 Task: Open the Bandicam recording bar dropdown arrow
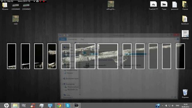point(34,1)
